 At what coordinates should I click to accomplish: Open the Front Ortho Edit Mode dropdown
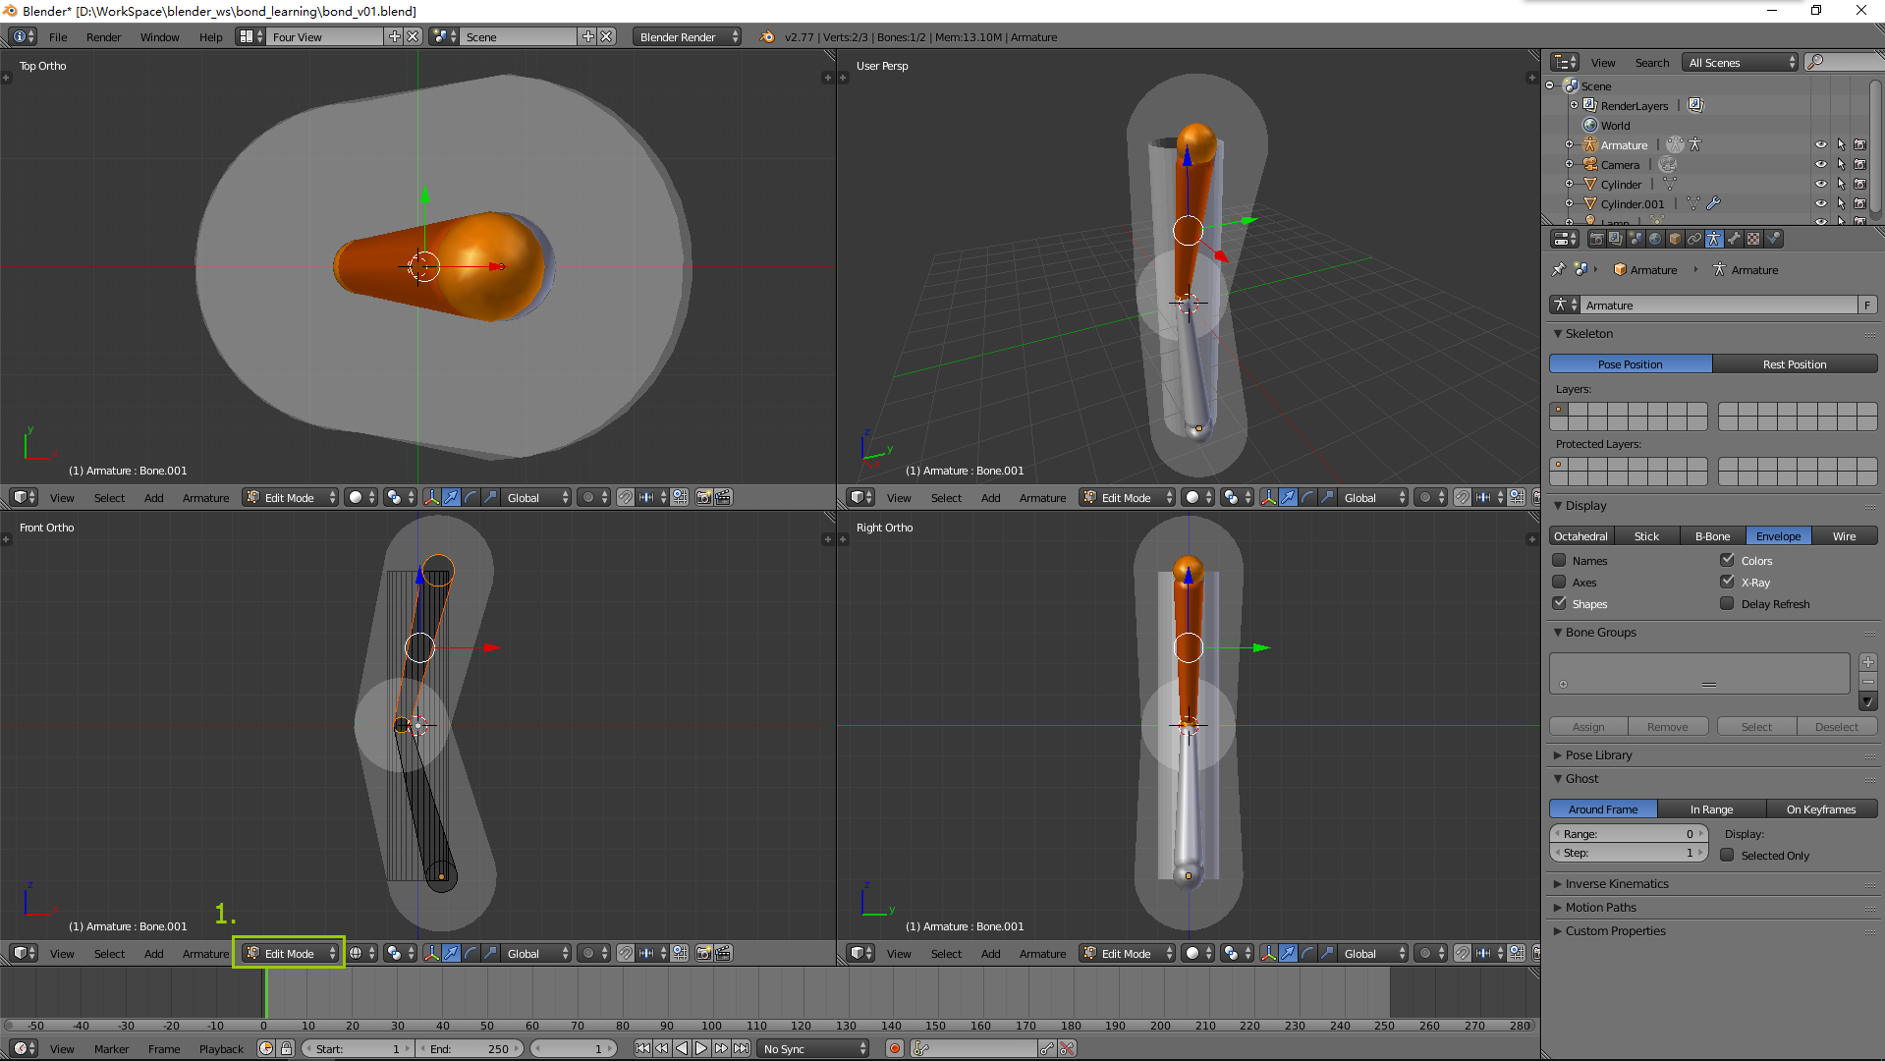pyautogui.click(x=290, y=953)
